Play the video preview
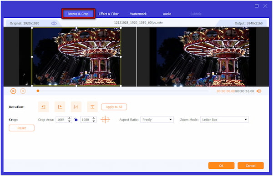 coord(13,91)
